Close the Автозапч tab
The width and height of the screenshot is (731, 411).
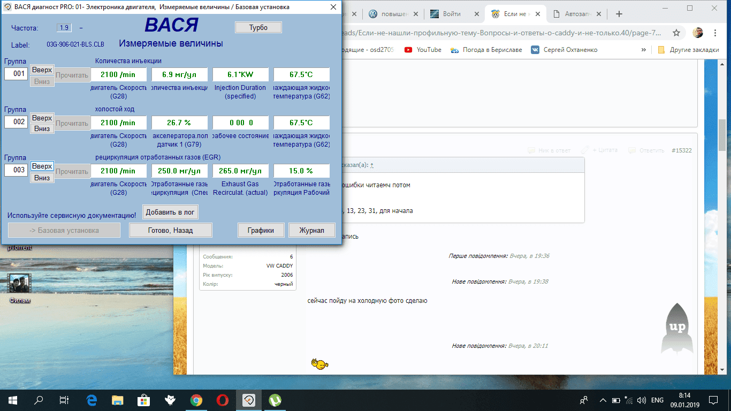pyautogui.click(x=599, y=14)
